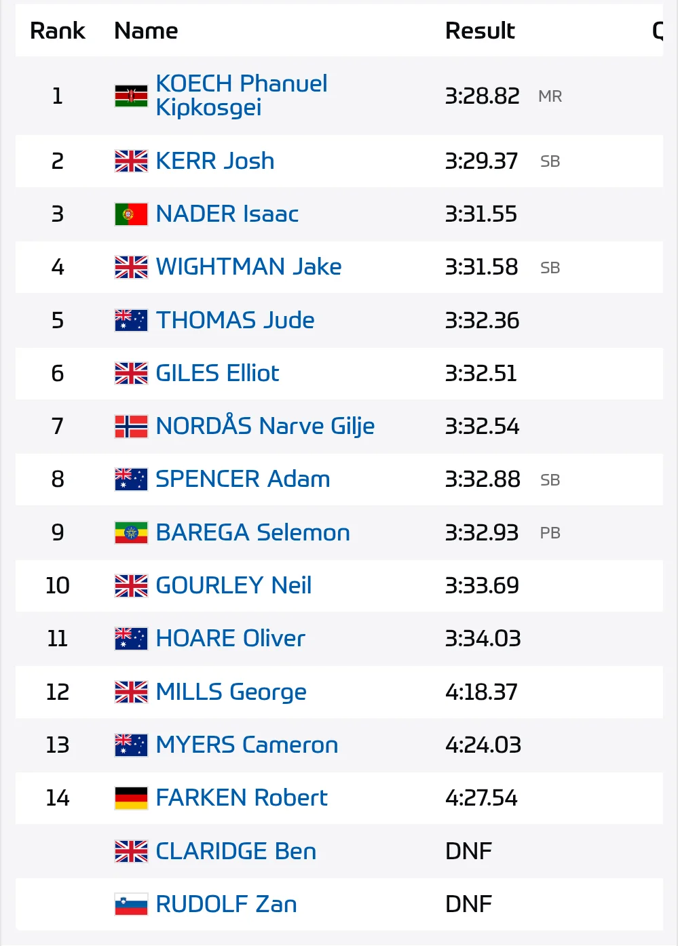Click the Slovenia flag next to RUDOLF Zan
Image resolution: width=678 pixels, height=946 pixels.
tap(131, 905)
